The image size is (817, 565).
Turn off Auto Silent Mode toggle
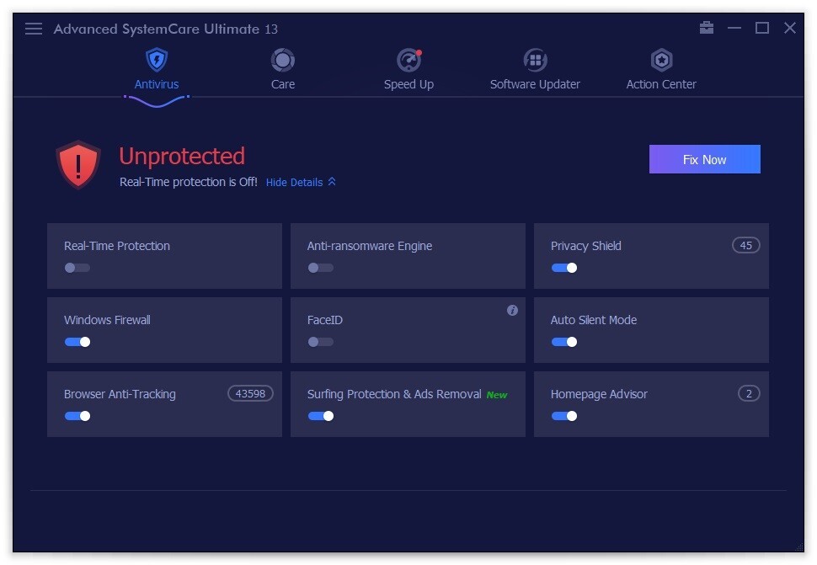point(564,342)
